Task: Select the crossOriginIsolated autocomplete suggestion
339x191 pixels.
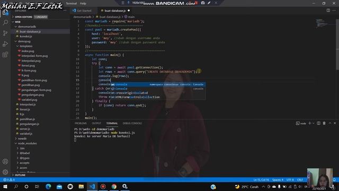Action: point(158,93)
